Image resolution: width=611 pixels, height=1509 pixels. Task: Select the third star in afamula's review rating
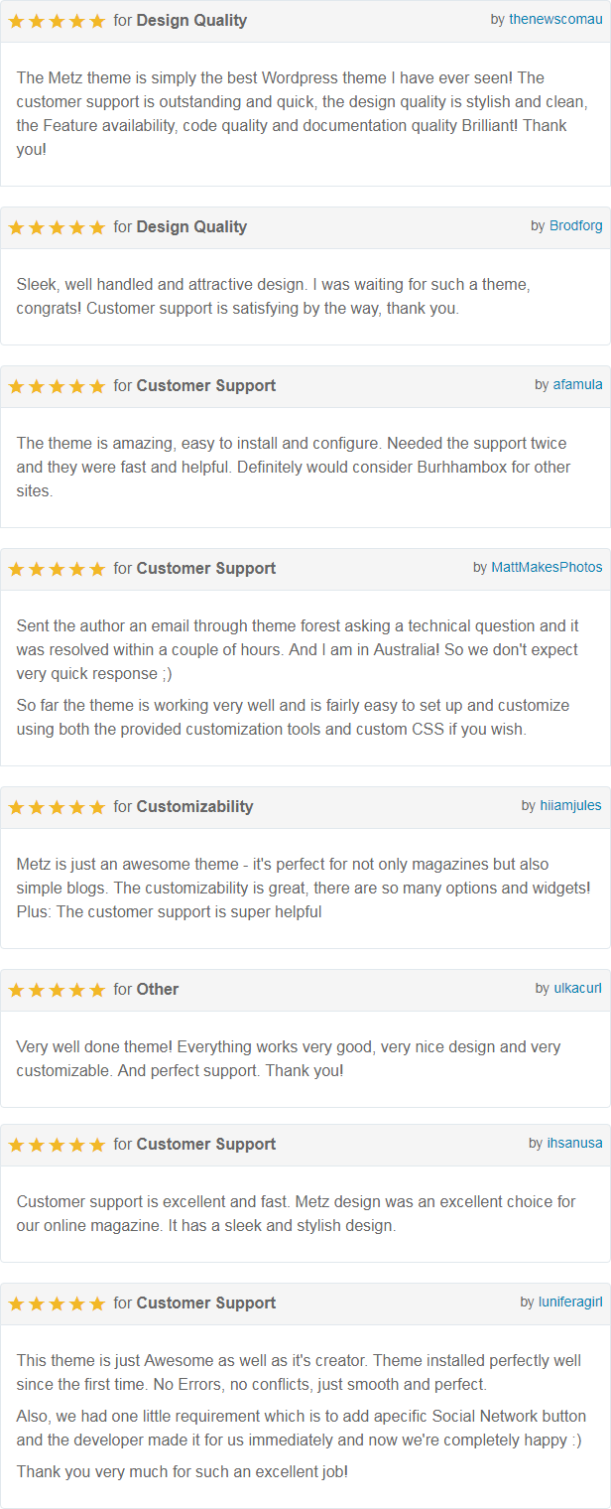(x=57, y=384)
